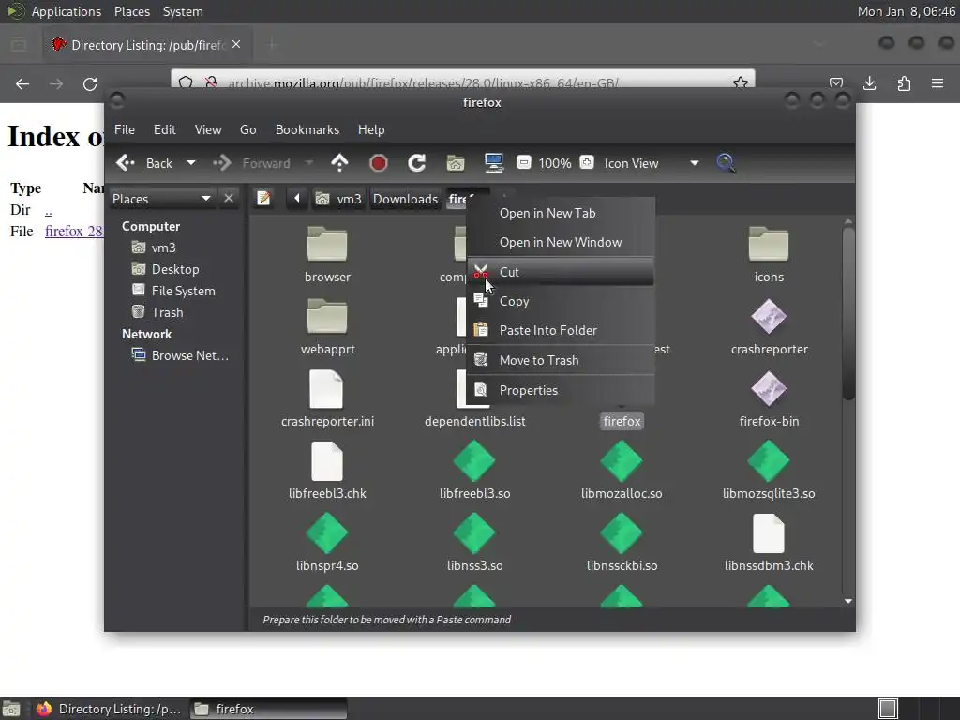The height and width of the screenshot is (720, 960).
Task: Open the File menu
Action: click(x=125, y=129)
